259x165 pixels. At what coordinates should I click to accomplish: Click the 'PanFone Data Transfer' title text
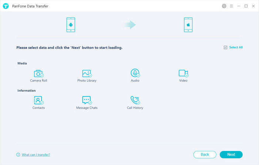30,6
